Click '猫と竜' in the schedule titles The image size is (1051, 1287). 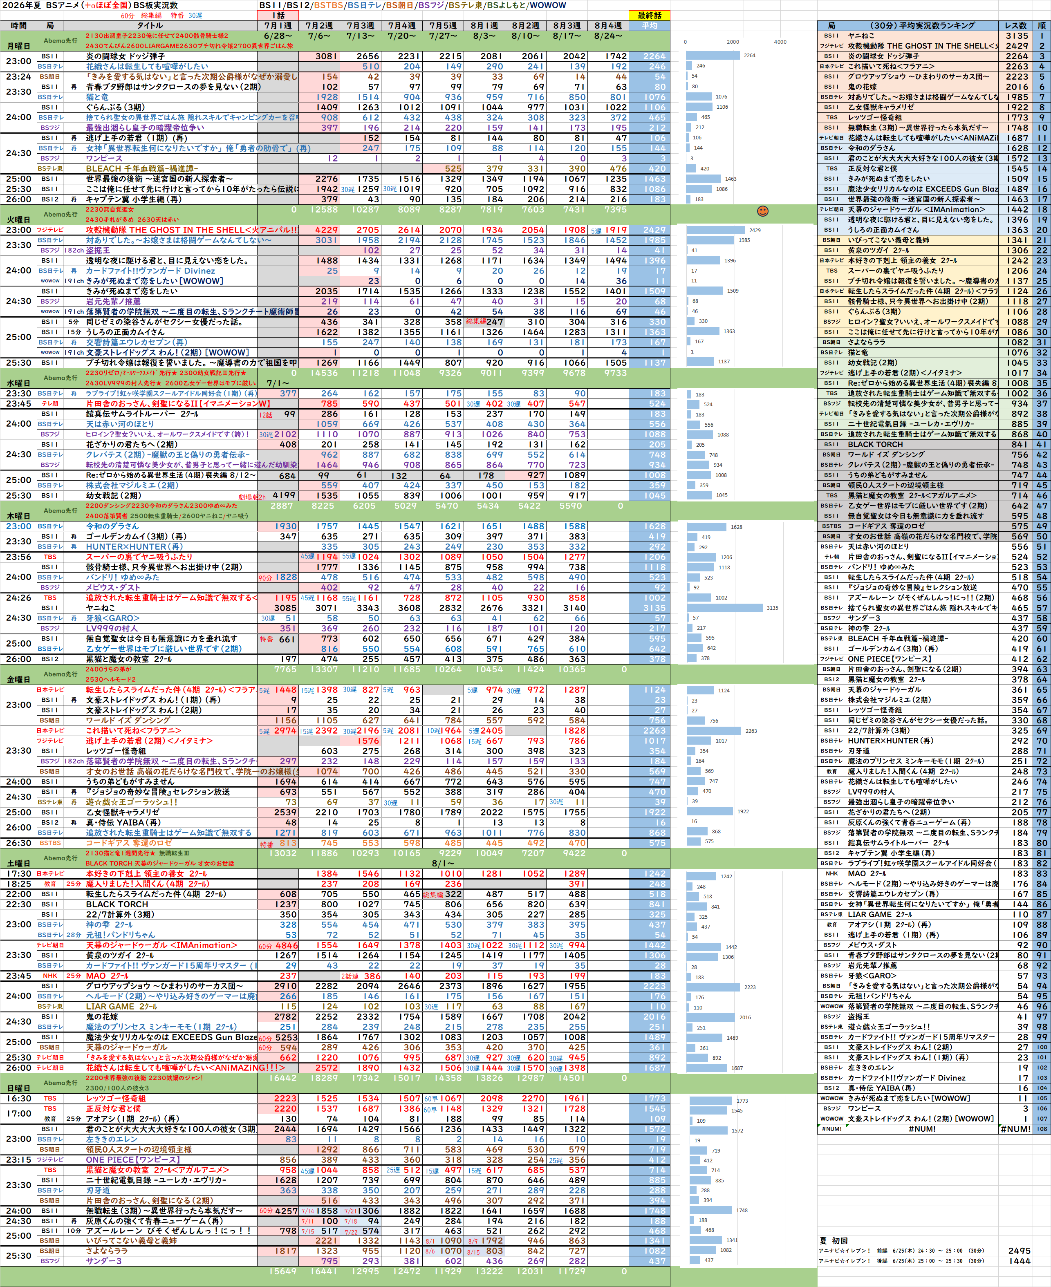97,97
